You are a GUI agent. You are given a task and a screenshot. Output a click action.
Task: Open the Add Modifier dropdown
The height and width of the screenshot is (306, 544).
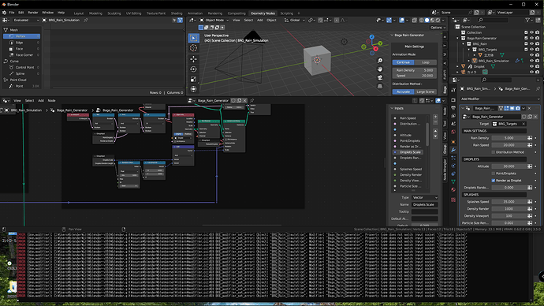point(499,99)
